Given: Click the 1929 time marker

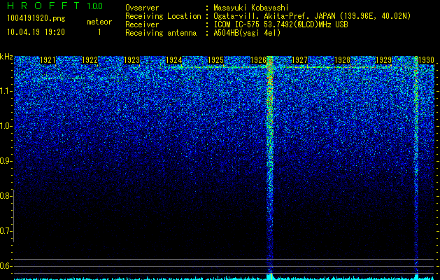Looking at the screenshot, I should [x=384, y=60].
